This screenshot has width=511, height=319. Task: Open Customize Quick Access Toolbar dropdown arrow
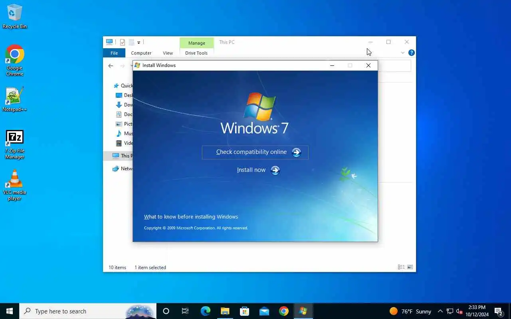coord(139,42)
